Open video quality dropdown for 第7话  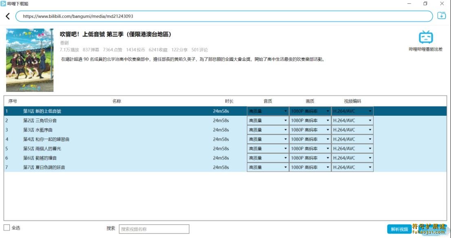coord(310,167)
